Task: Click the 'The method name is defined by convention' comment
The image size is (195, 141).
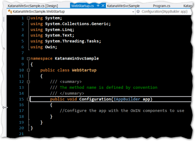Action: (x=108, y=88)
